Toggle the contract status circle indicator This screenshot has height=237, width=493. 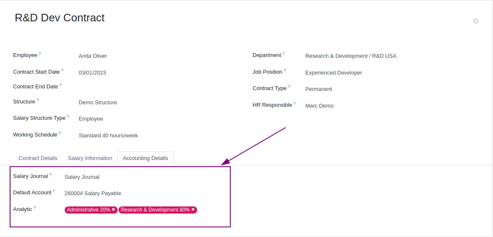coord(475,21)
